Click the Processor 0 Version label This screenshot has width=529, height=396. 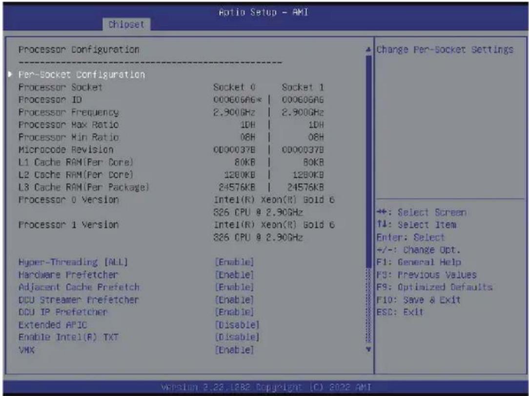coord(68,199)
